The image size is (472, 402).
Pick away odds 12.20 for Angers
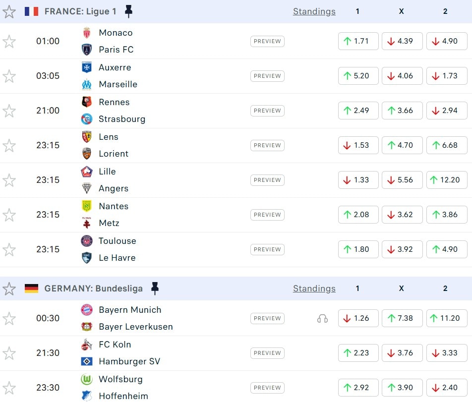point(446,180)
